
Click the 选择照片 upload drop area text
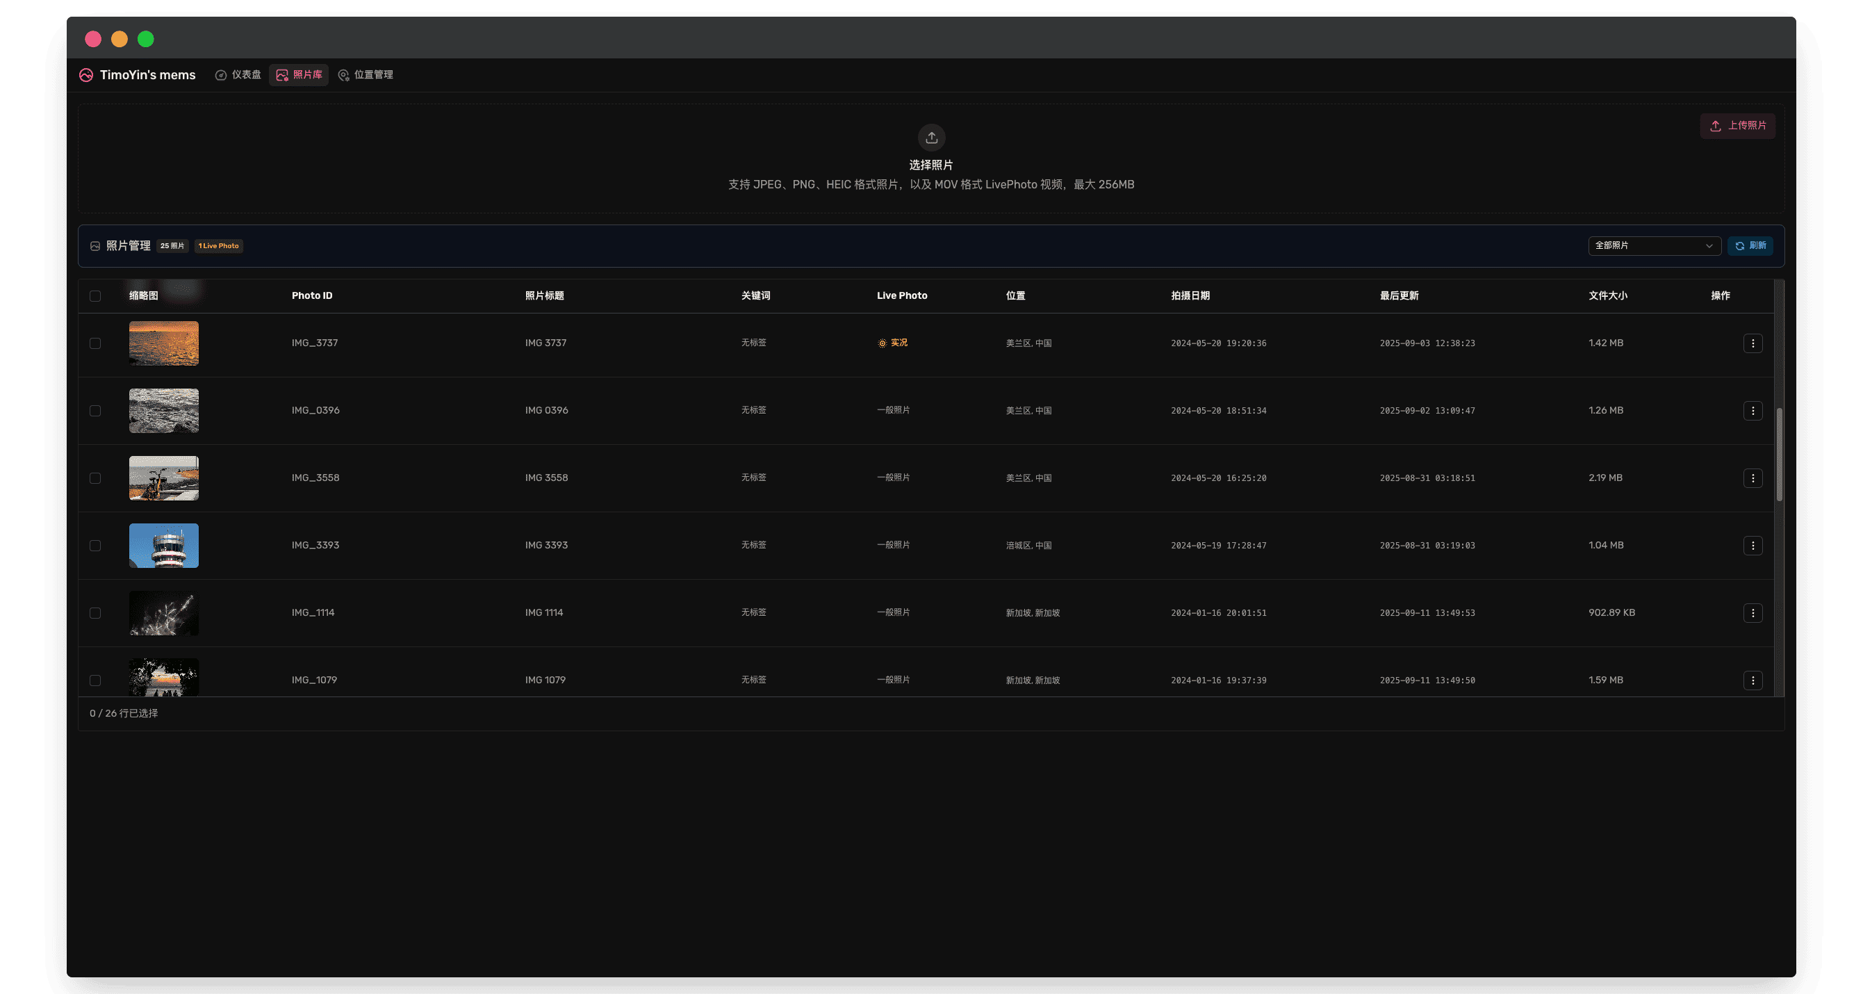coord(930,165)
